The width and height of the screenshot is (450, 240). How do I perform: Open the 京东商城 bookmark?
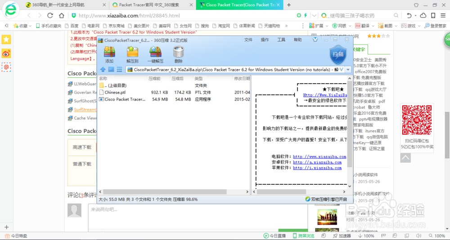(114, 26)
